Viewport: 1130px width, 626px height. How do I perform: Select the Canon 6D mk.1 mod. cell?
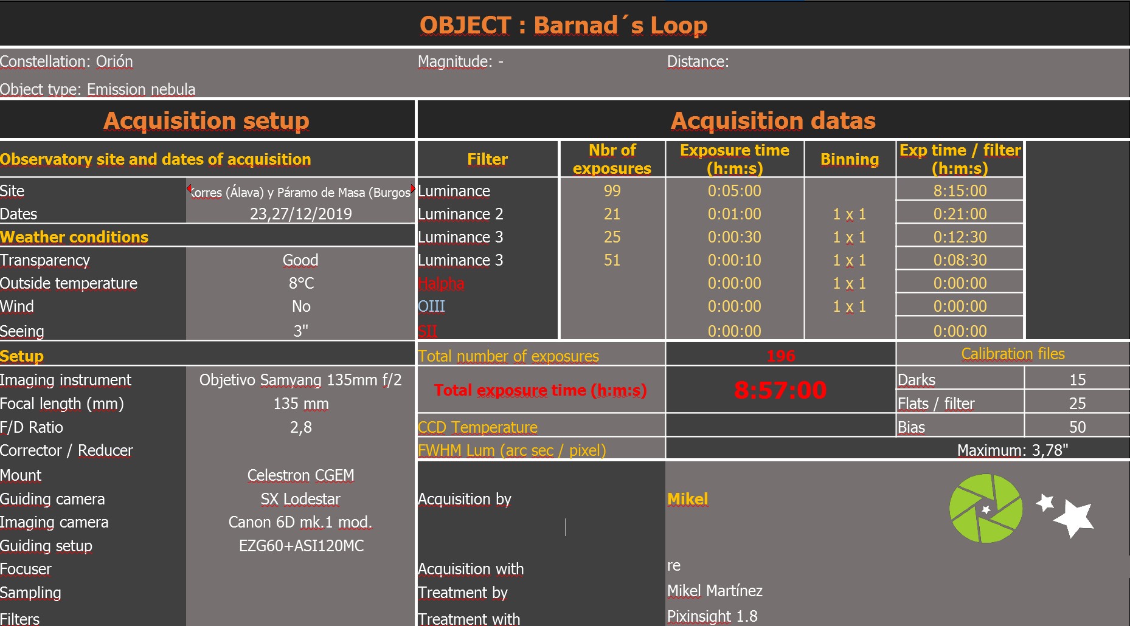click(300, 522)
